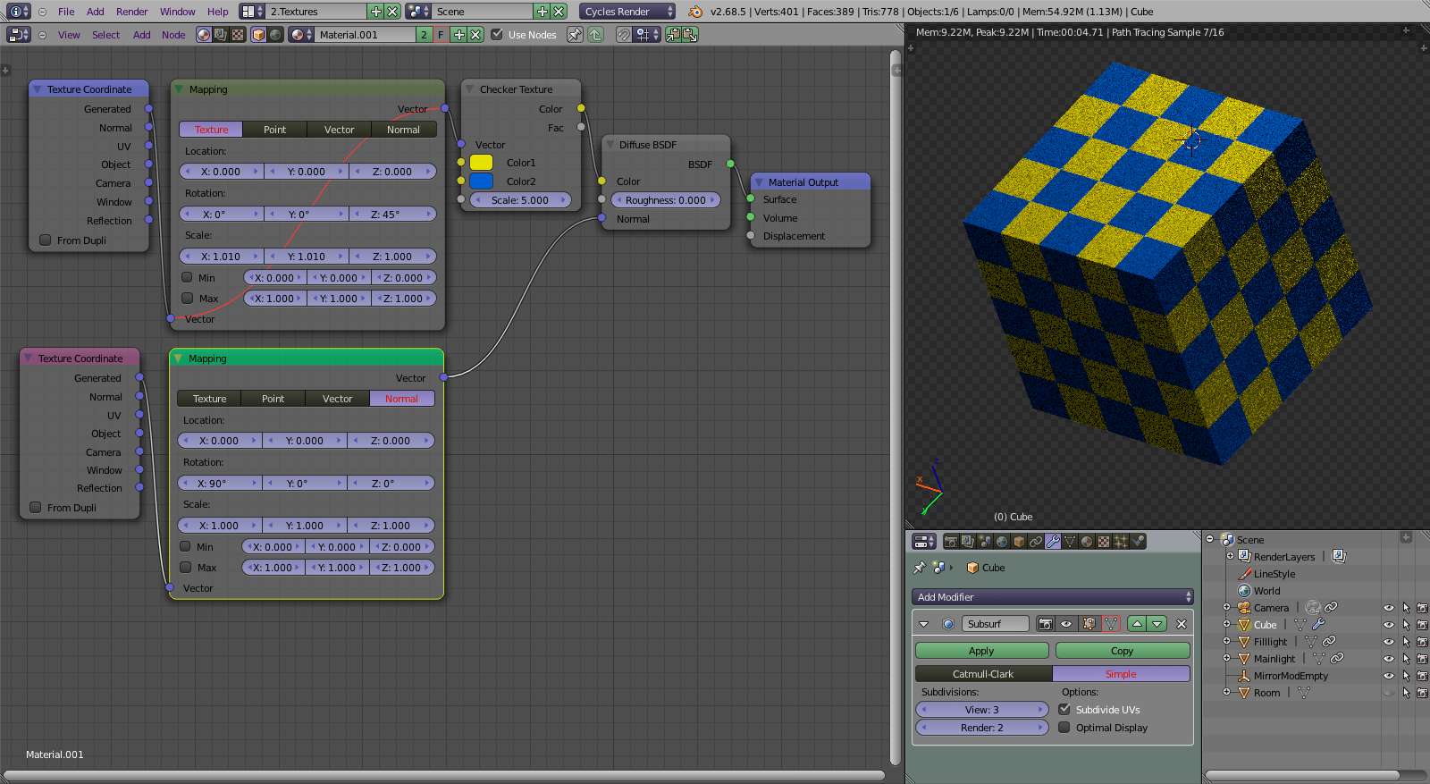Image resolution: width=1430 pixels, height=784 pixels.
Task: Toggle the Use Nodes checkbox
Action: click(x=497, y=35)
